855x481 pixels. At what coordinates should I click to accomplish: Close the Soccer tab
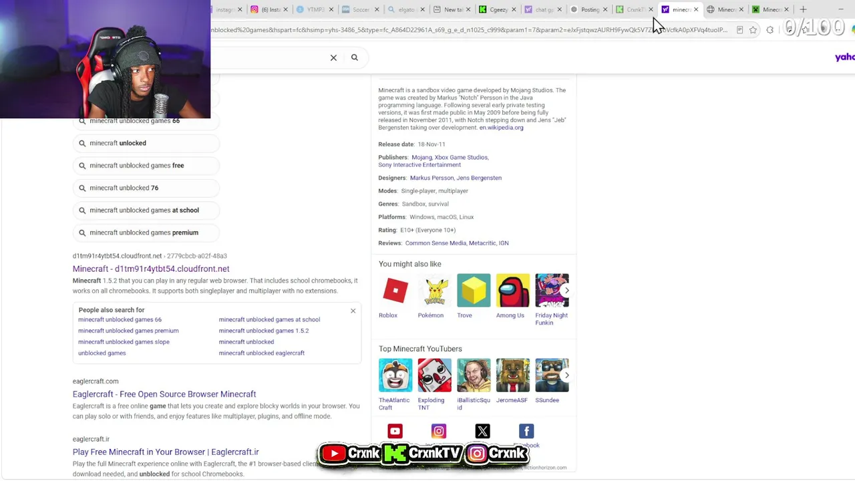377,9
